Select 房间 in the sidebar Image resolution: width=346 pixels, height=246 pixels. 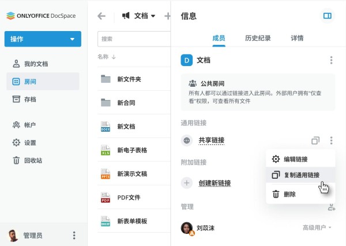click(43, 82)
